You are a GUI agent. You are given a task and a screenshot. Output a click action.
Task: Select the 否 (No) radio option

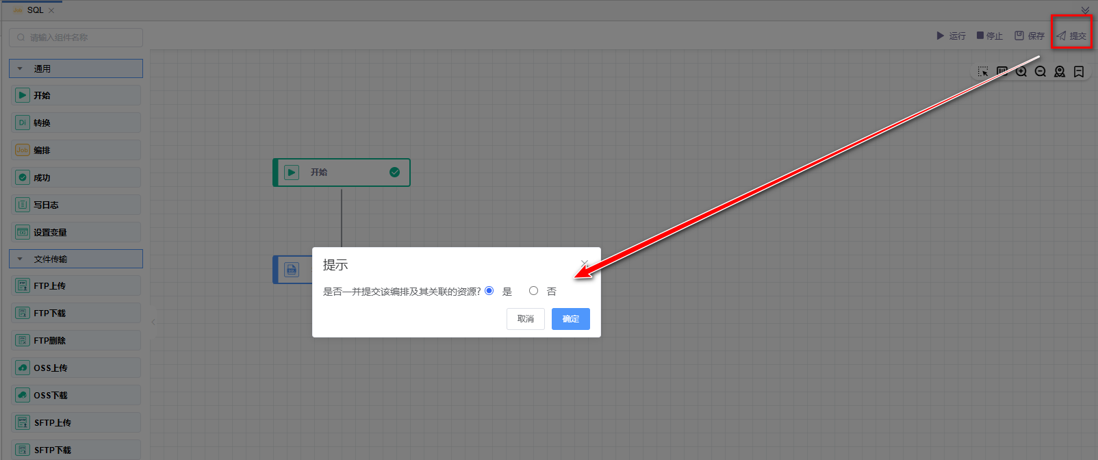click(534, 291)
